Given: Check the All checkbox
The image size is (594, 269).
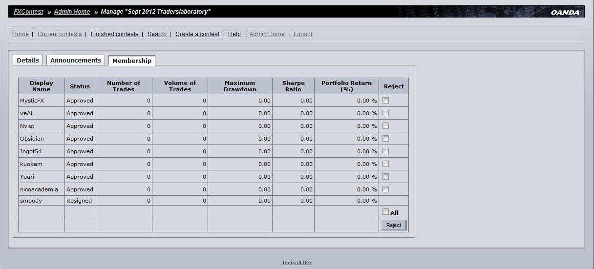Looking at the screenshot, I should click(x=386, y=212).
